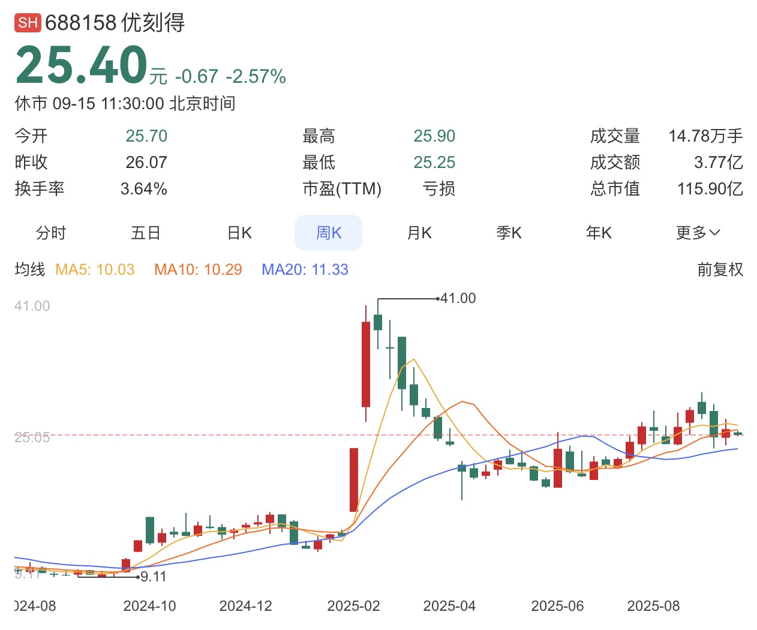This screenshot has width=757, height=630.
Task: Click the 2025-06 date axis label
Action: pos(557,606)
